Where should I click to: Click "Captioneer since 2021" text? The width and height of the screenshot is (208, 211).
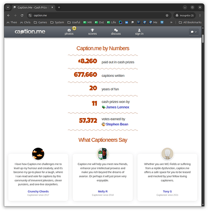pos(167,195)
